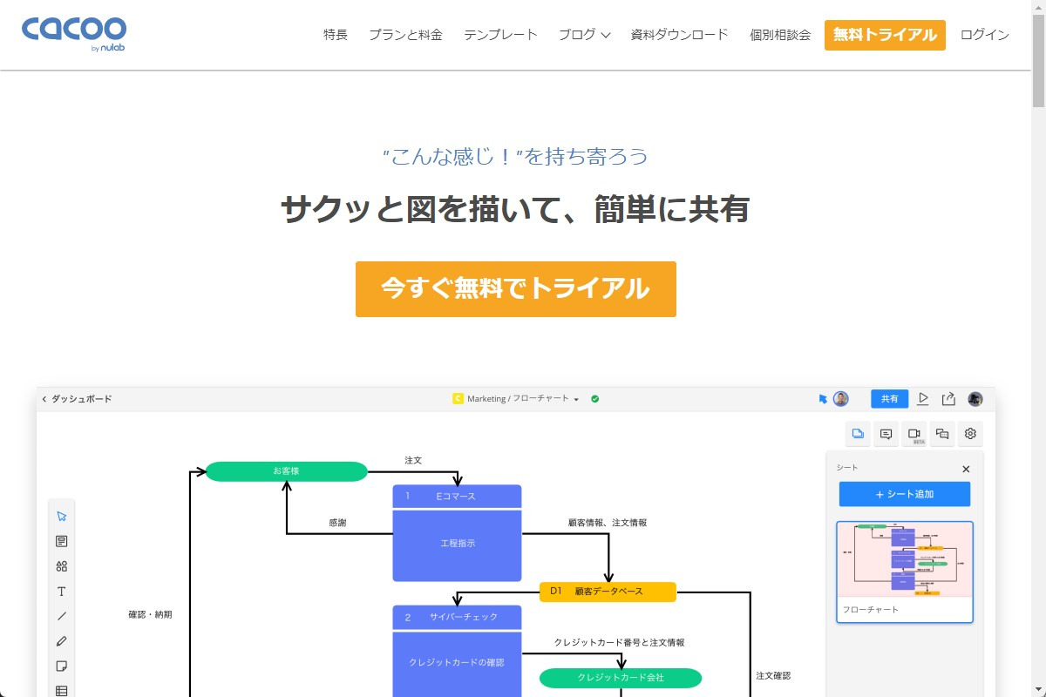This screenshot has height=697, width=1046.
Task: Open the comments panel
Action: click(886, 433)
